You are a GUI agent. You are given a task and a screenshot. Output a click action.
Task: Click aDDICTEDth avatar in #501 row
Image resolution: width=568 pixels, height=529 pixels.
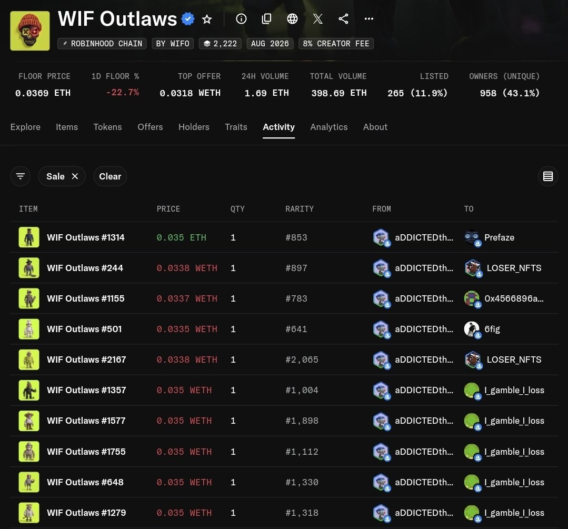tap(381, 330)
